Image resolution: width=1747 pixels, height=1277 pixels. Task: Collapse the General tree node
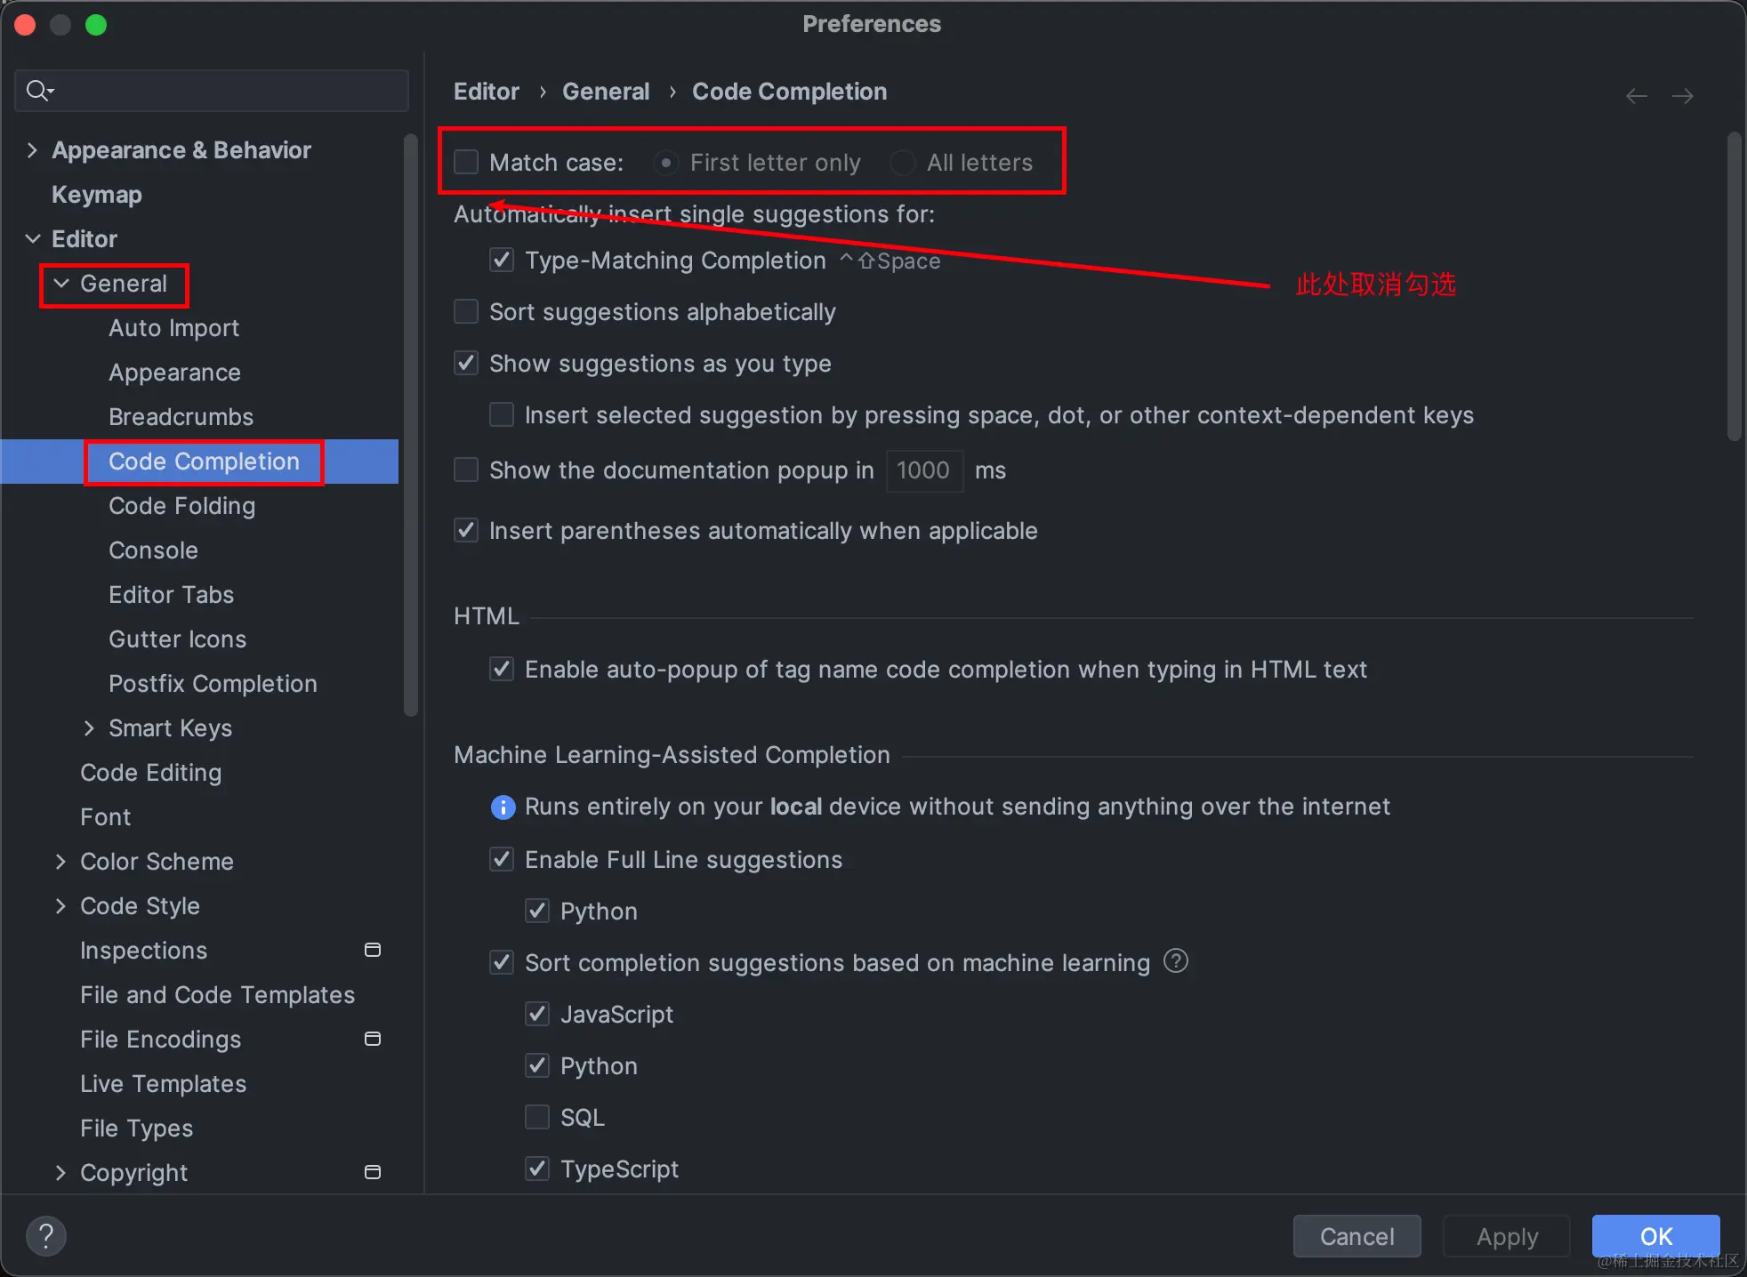pyautogui.click(x=61, y=283)
